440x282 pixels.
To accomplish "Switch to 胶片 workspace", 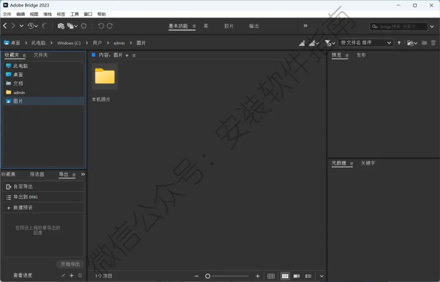I will (x=229, y=26).
